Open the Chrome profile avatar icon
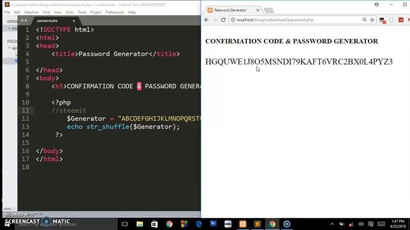 click(377, 4)
